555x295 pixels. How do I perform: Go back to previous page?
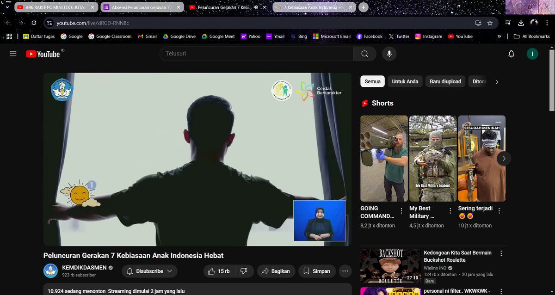(8, 23)
